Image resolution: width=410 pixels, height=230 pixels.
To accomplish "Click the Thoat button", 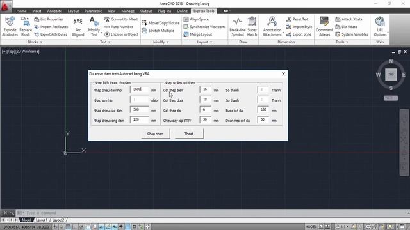I will point(189,134).
